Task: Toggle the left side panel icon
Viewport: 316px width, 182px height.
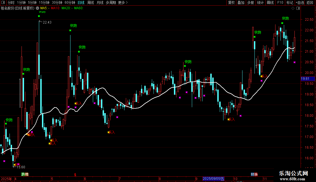Action: point(3,3)
